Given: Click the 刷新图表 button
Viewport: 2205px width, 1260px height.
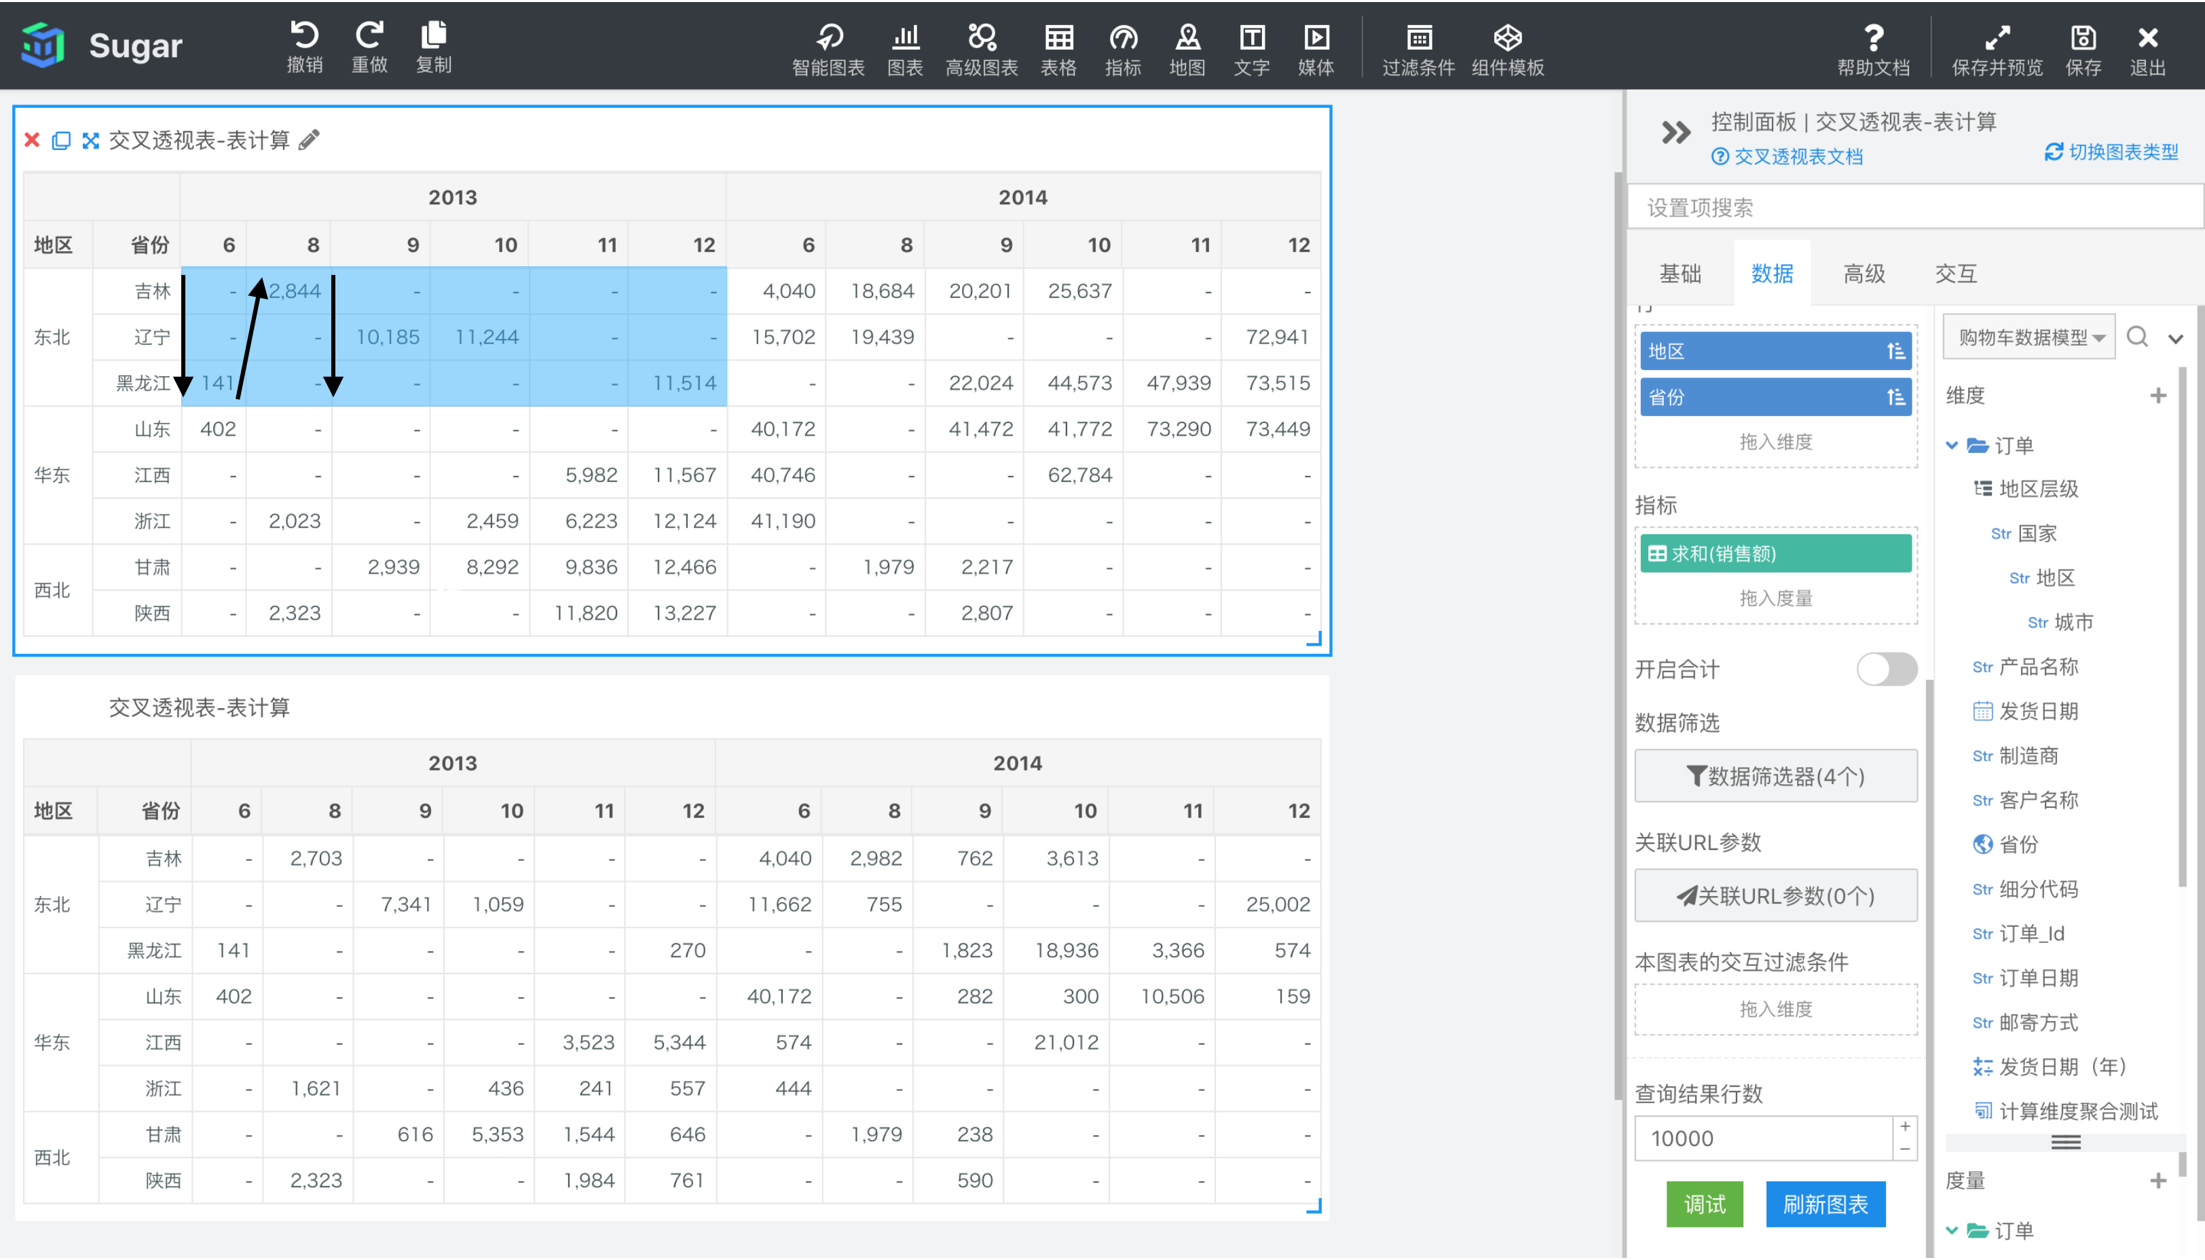Looking at the screenshot, I should pyautogui.click(x=1825, y=1204).
